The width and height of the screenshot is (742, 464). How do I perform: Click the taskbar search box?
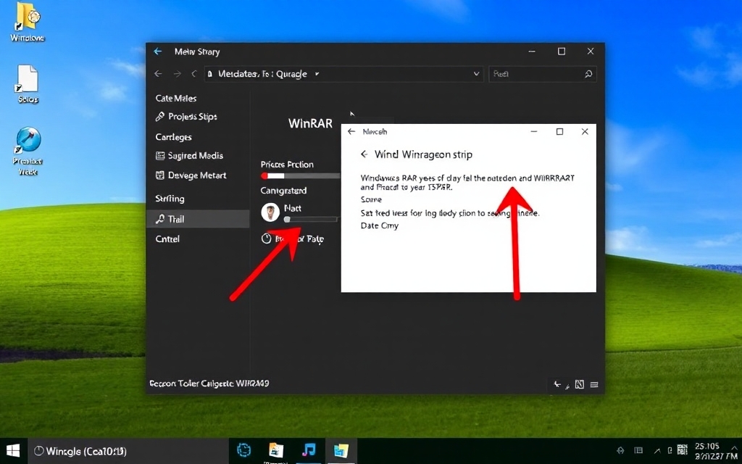point(127,451)
